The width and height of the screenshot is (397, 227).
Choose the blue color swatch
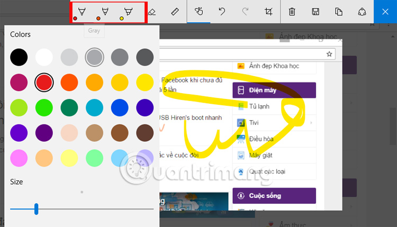[x=120, y=107]
